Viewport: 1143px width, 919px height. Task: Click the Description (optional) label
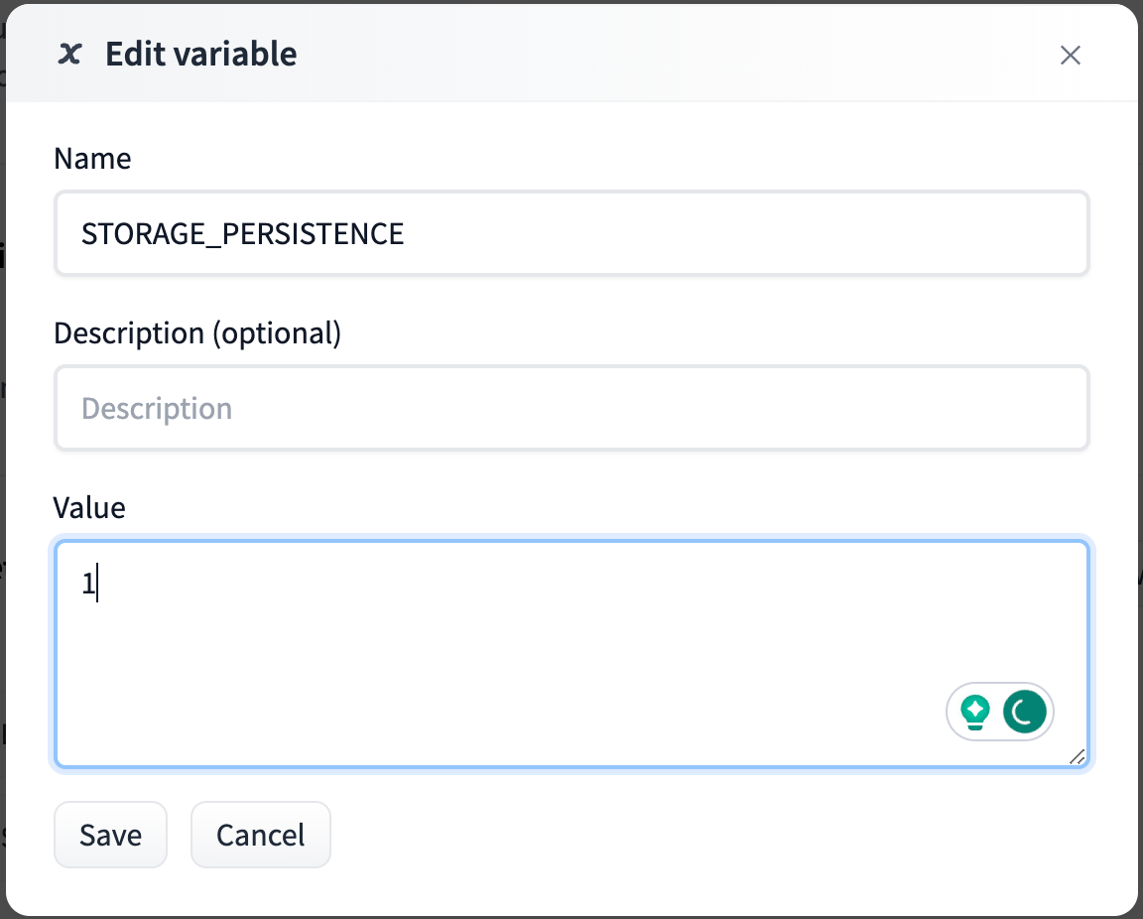(197, 333)
